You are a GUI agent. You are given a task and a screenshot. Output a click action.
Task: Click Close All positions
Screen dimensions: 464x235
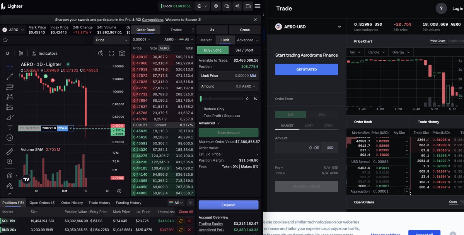coord(186,212)
